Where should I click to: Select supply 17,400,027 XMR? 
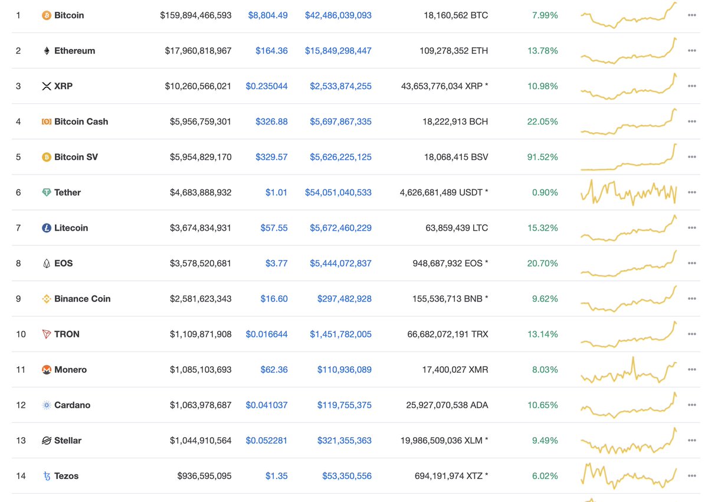455,369
